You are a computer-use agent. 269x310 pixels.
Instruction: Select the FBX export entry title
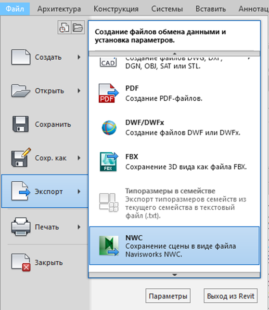[x=132, y=157]
